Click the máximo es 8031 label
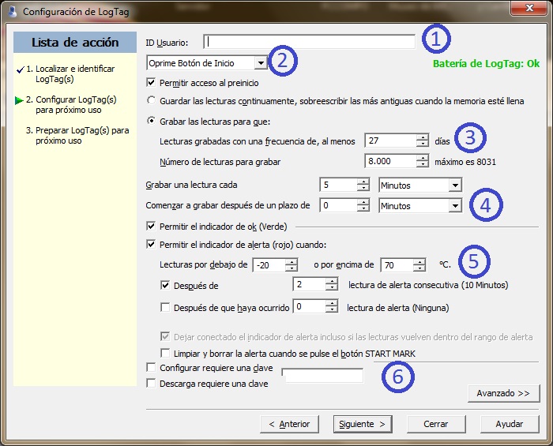Viewport: 553px width, 446px height. click(465, 162)
